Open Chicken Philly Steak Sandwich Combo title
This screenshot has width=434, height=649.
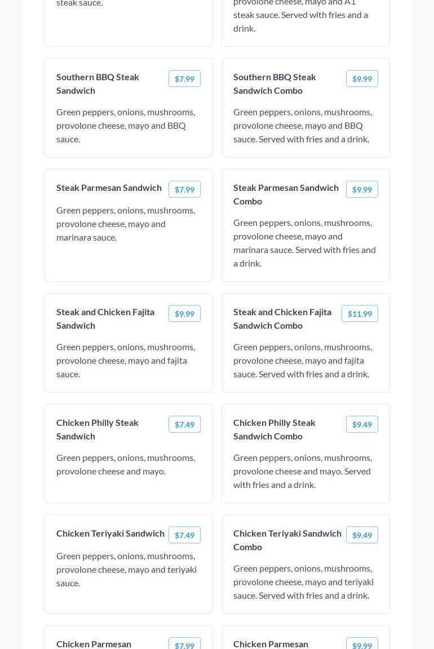tap(274, 429)
